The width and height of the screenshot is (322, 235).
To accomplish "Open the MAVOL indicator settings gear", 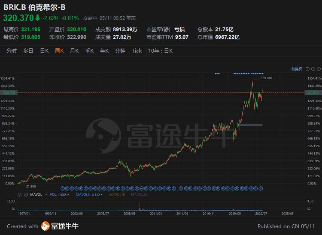I will point(19,194).
